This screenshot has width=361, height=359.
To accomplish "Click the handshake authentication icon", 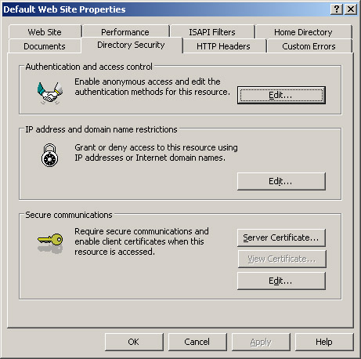I will [50, 93].
